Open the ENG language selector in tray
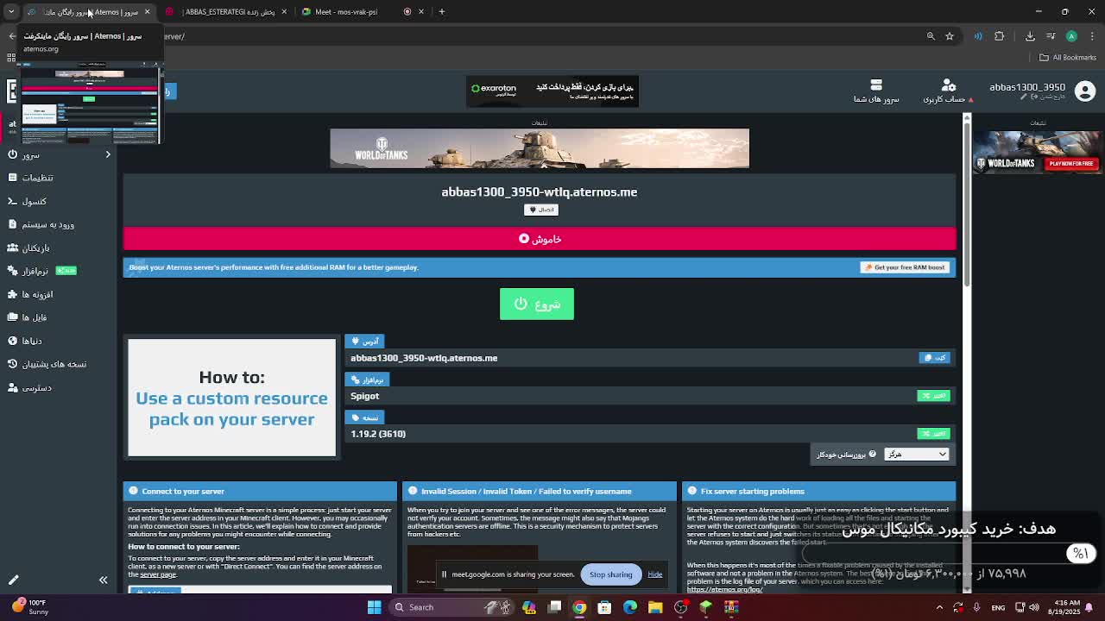The height and width of the screenshot is (621, 1105). click(998, 607)
